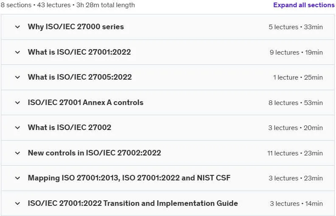Screen dimensions: 336x216
Task: Toggle chevron for Mapping ISO 27001:2013 section
Action: (17, 178)
